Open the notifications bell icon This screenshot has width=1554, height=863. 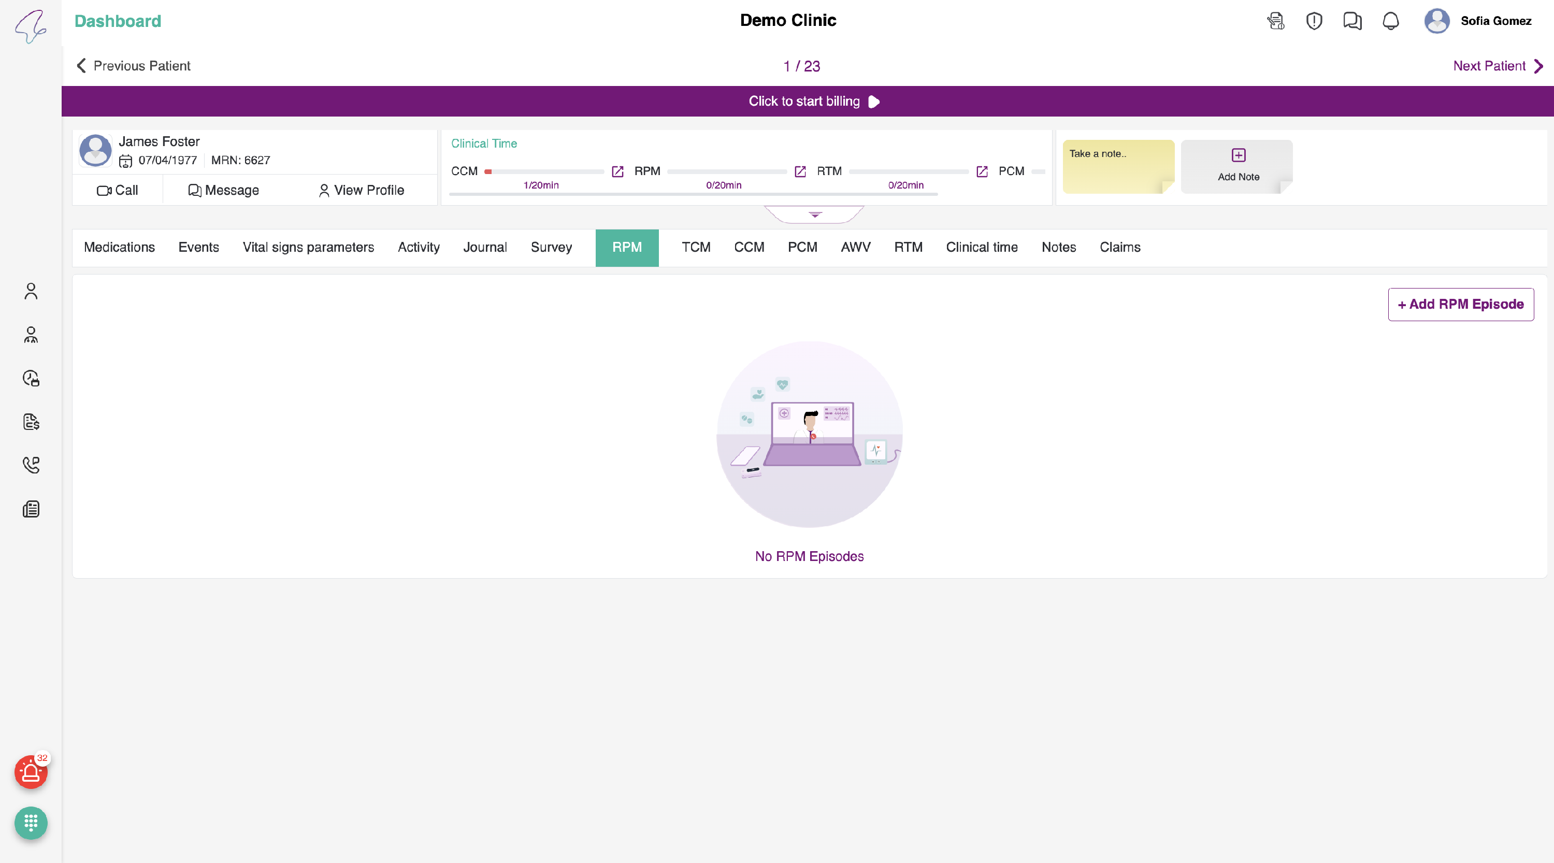coord(1390,21)
